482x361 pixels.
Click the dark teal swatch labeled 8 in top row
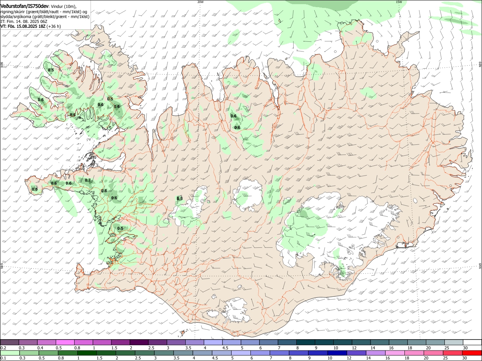point(305,343)
